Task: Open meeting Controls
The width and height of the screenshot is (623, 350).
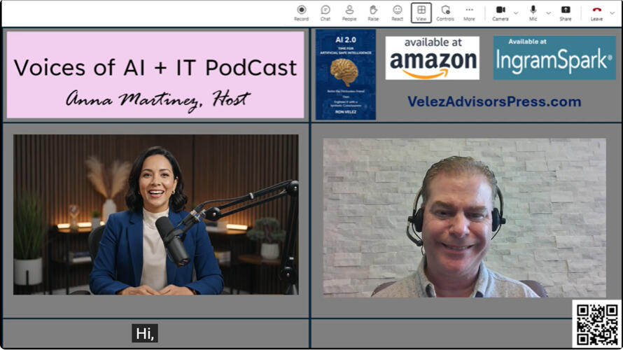Action: [445, 13]
